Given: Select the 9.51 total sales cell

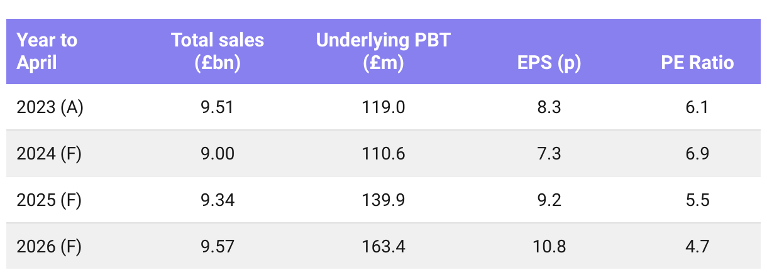Looking at the screenshot, I should click(x=218, y=107).
